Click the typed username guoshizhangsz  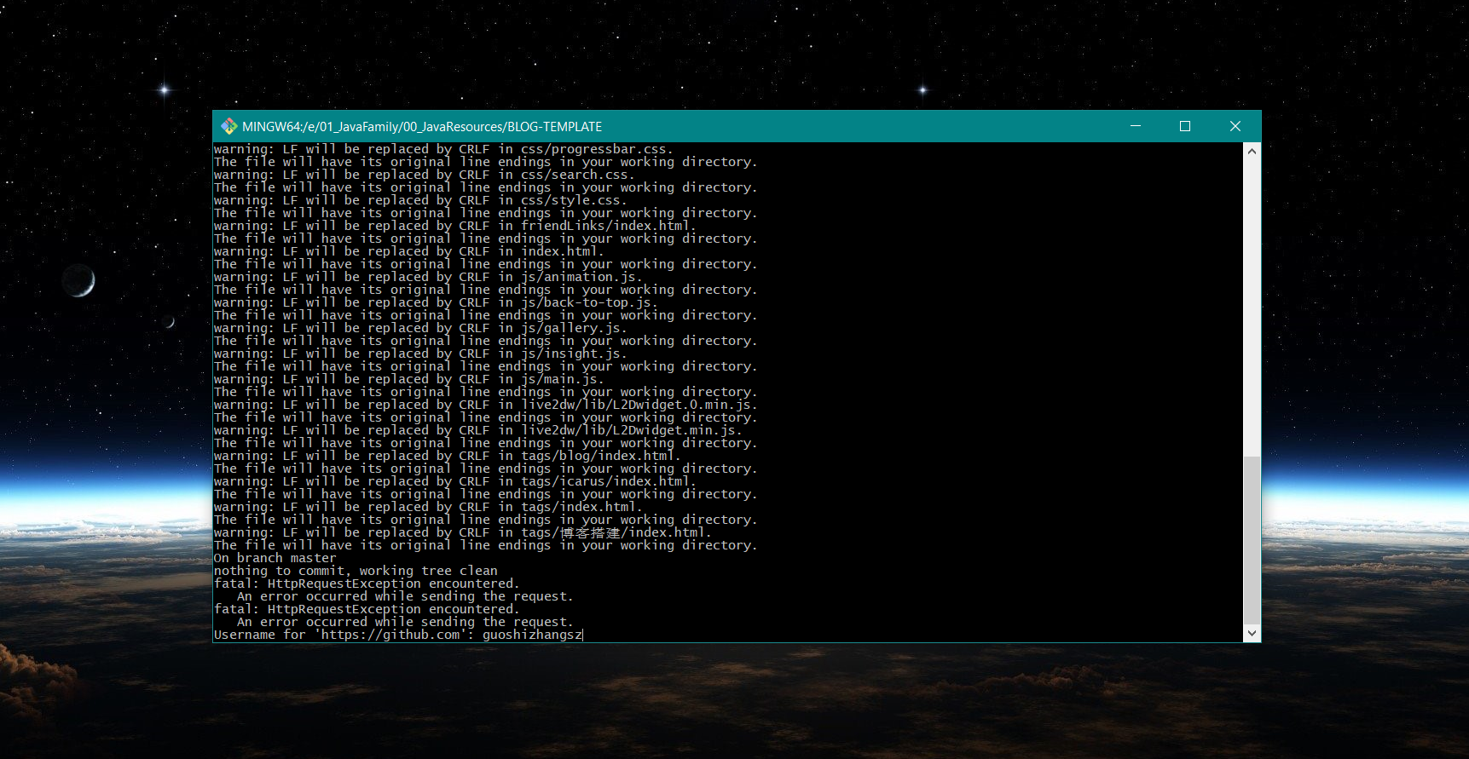[532, 635]
